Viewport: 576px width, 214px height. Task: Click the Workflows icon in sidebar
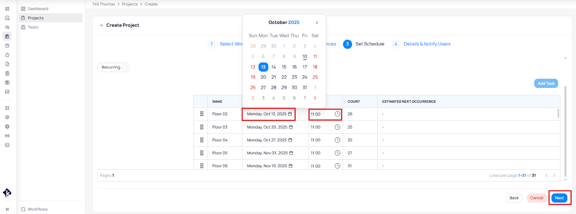pyautogui.click(x=23, y=209)
